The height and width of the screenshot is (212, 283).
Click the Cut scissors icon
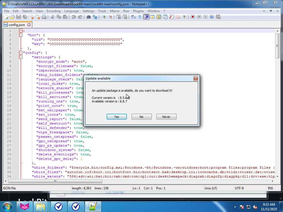tap(52, 17)
